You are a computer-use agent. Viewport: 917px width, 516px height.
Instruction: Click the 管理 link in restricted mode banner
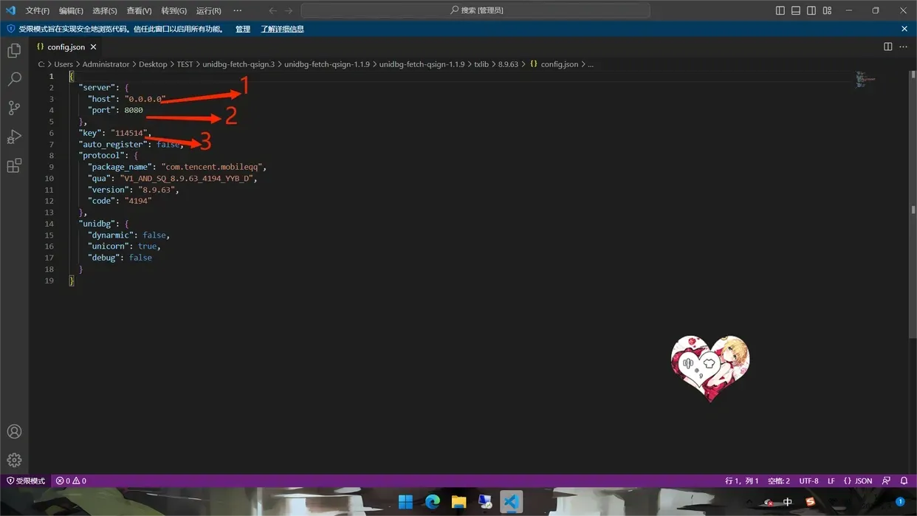pyautogui.click(x=242, y=29)
